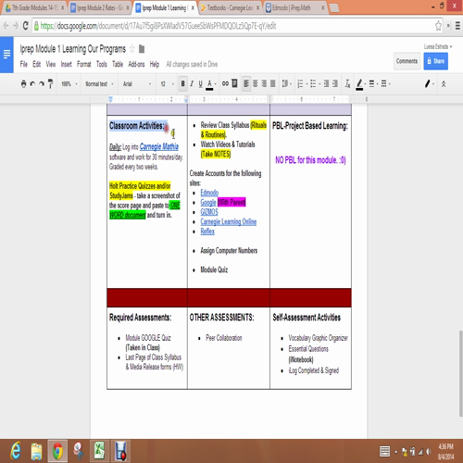463x463 pixels.
Task: Open the Help menu
Action: click(155, 64)
